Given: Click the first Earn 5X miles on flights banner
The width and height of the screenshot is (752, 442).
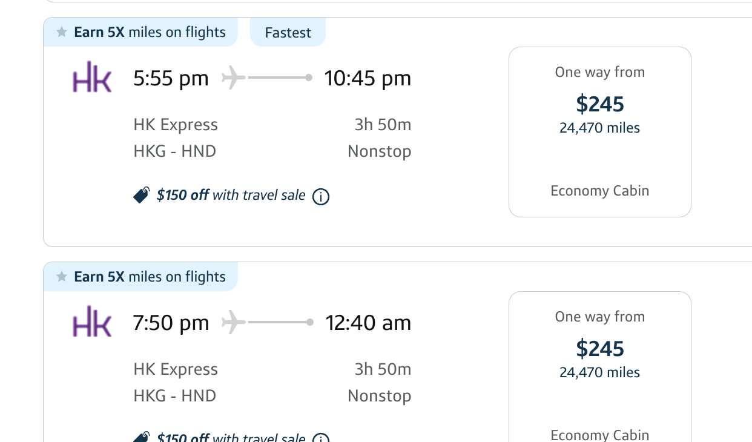Looking at the screenshot, I should click(x=149, y=32).
